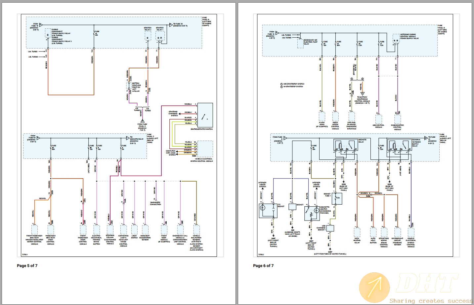Select the 12V socket component symbol

pyautogui.click(x=268, y=211)
